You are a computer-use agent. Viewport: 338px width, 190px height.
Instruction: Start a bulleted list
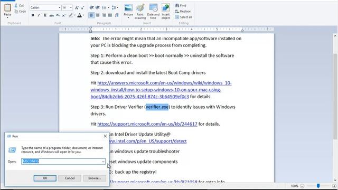coord(105,8)
